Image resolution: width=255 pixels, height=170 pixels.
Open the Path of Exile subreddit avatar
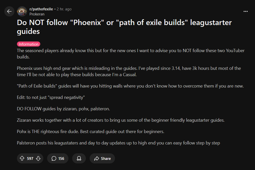[22, 11]
